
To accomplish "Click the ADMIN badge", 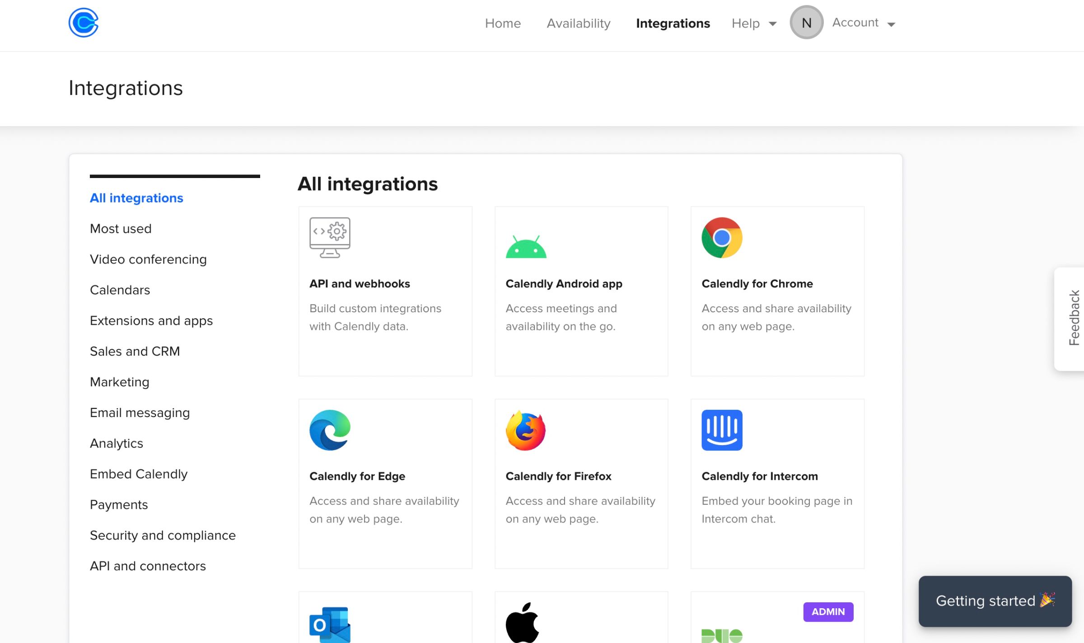I will pos(828,612).
